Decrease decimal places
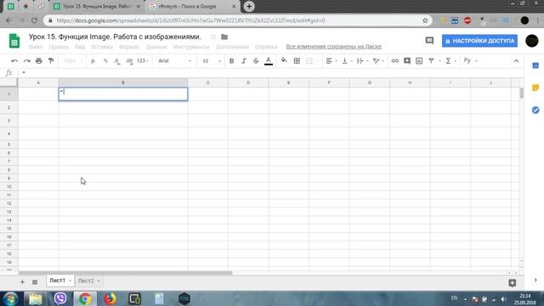Image resolution: width=544 pixels, height=306 pixels. (117, 60)
